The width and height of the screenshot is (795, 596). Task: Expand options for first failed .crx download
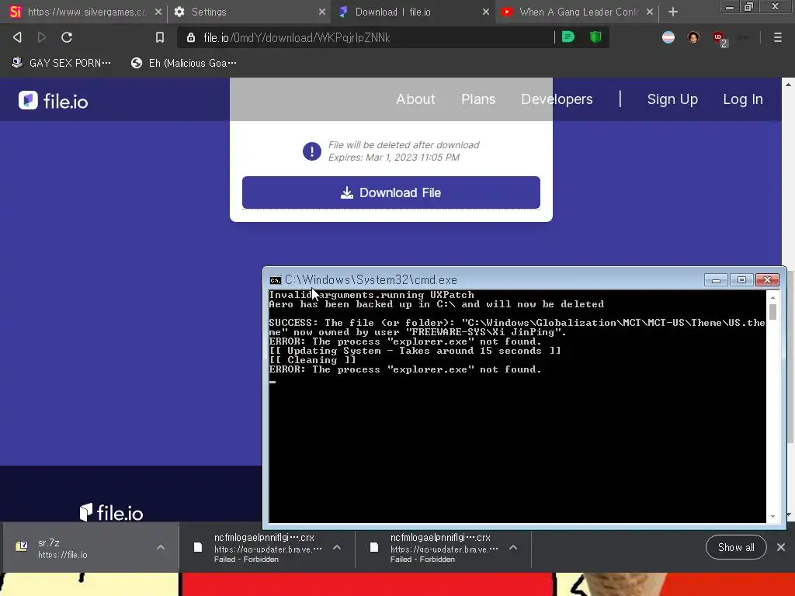pos(337,547)
